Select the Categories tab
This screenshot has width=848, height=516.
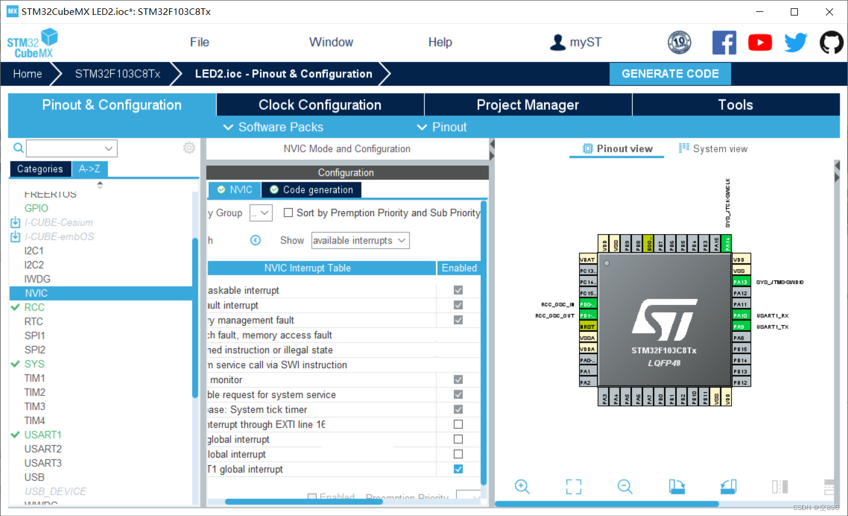point(40,169)
